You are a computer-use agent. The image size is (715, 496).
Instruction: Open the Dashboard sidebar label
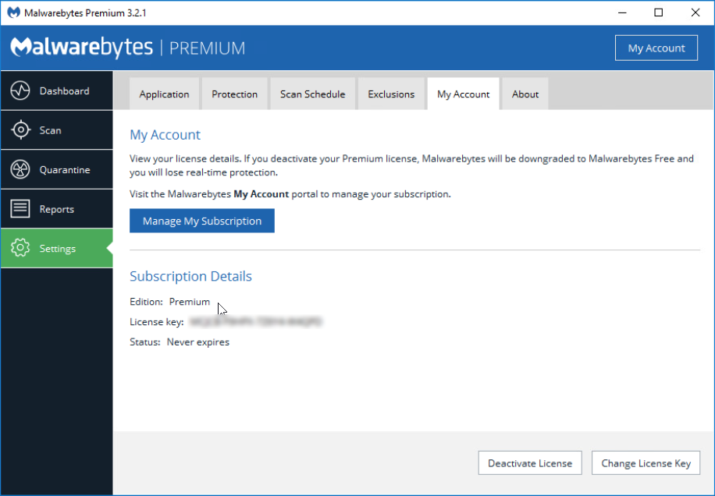[x=64, y=90]
